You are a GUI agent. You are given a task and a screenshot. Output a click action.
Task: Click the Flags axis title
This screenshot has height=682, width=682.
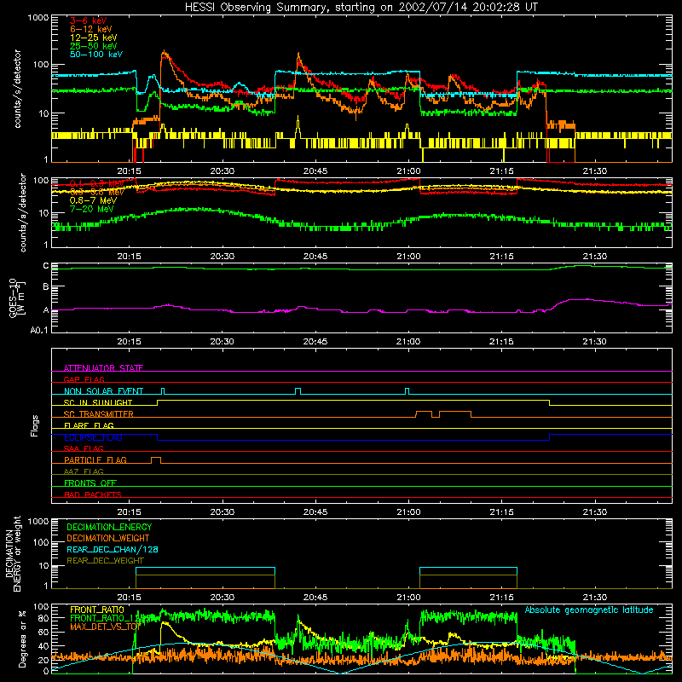coord(35,425)
